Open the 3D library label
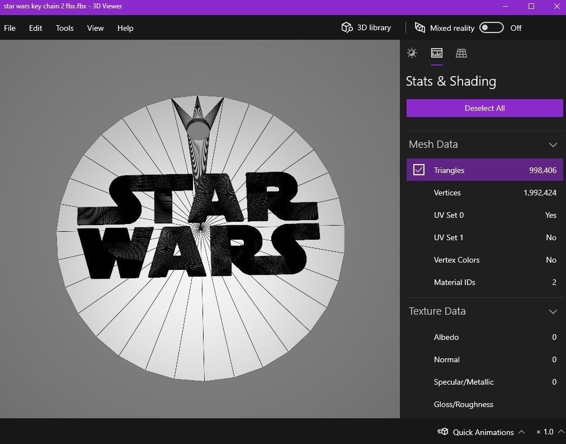This screenshot has height=444, width=566. pyautogui.click(x=374, y=27)
